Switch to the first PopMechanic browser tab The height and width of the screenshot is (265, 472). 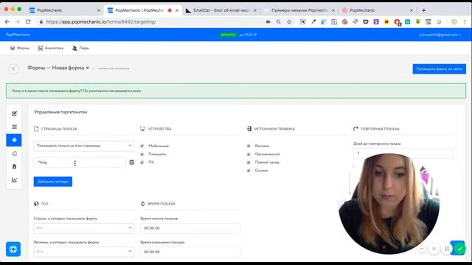[64, 10]
